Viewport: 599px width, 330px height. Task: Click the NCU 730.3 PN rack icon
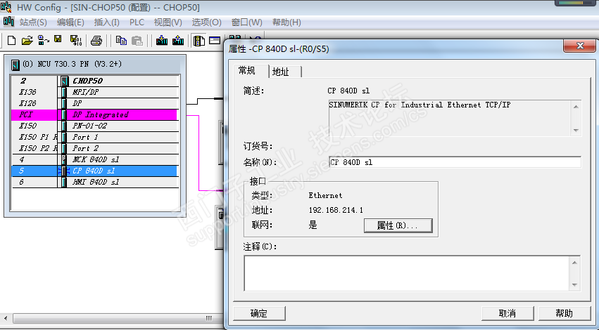[15, 65]
